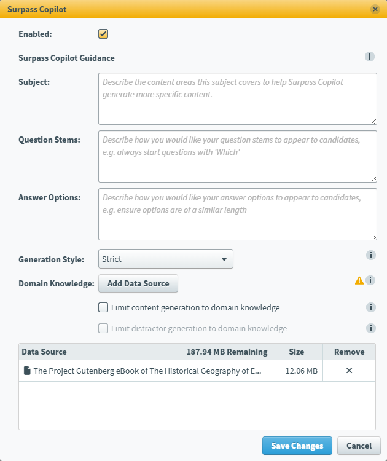The width and height of the screenshot is (387, 461).
Task: Click the orange warning triangle icon
Action: 359,281
